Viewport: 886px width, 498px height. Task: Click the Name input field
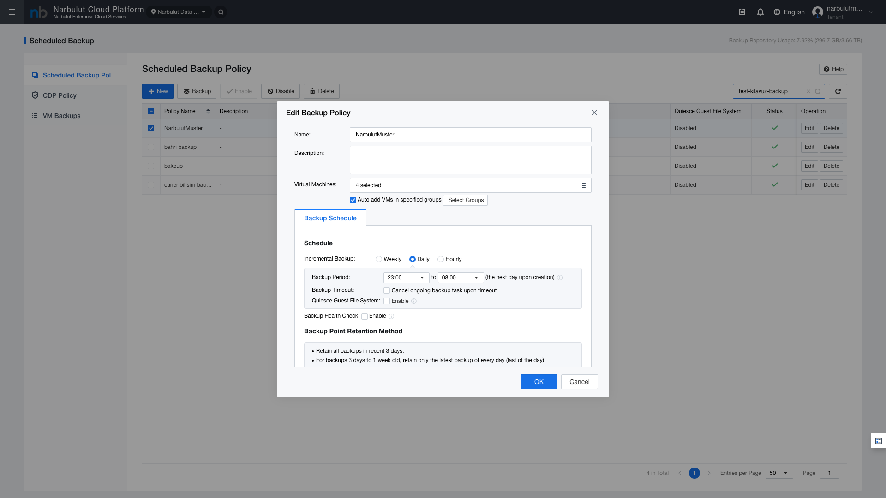point(471,135)
